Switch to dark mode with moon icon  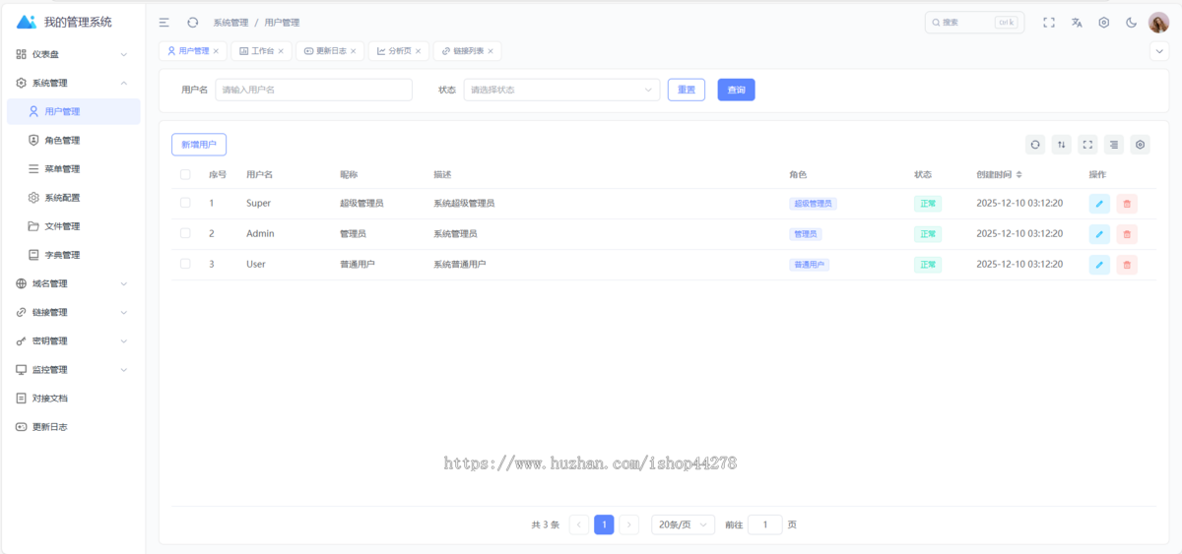click(x=1132, y=22)
